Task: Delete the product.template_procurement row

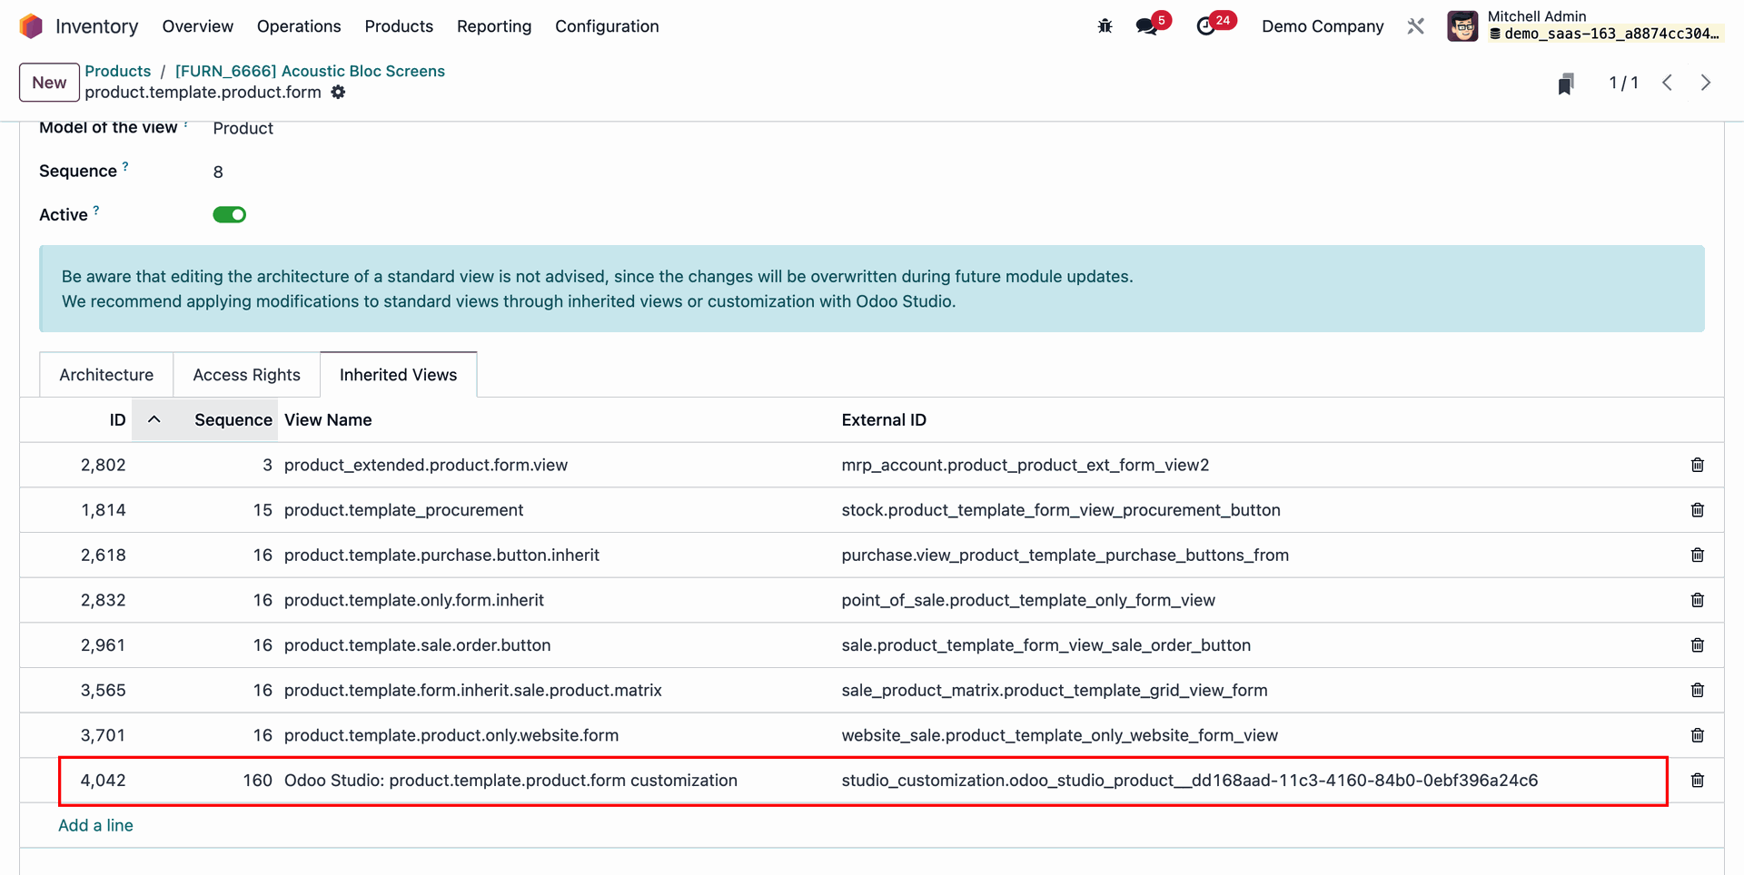Action: [x=1697, y=510]
